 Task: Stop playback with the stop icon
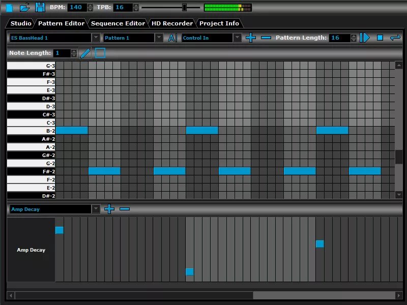point(380,38)
